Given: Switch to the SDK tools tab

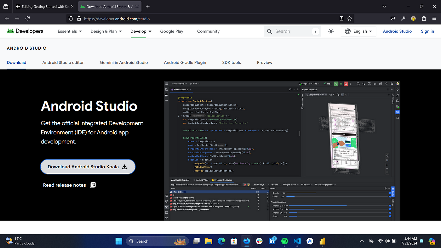Looking at the screenshot, I should tap(232, 62).
